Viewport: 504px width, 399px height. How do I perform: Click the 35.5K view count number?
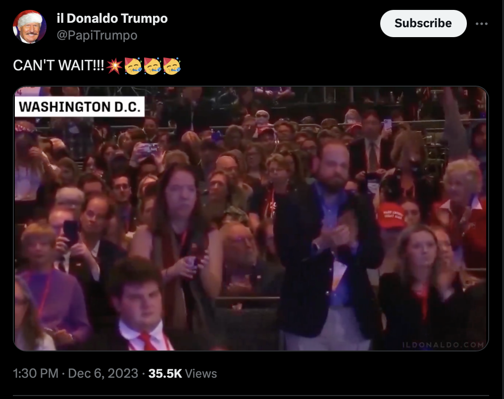point(165,373)
